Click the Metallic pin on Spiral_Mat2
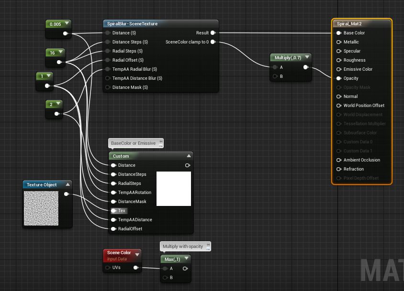404x291 pixels. pos(339,42)
